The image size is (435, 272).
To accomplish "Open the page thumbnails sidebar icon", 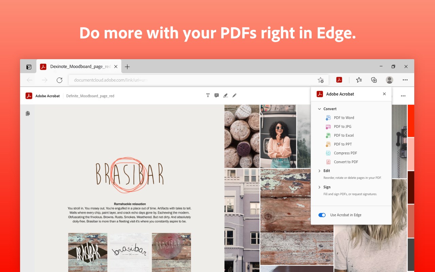I will point(28,113).
